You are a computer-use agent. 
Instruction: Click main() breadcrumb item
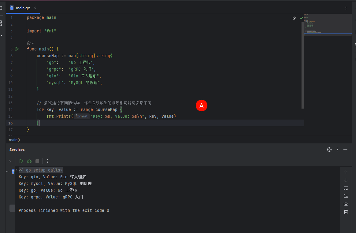(x=14, y=140)
